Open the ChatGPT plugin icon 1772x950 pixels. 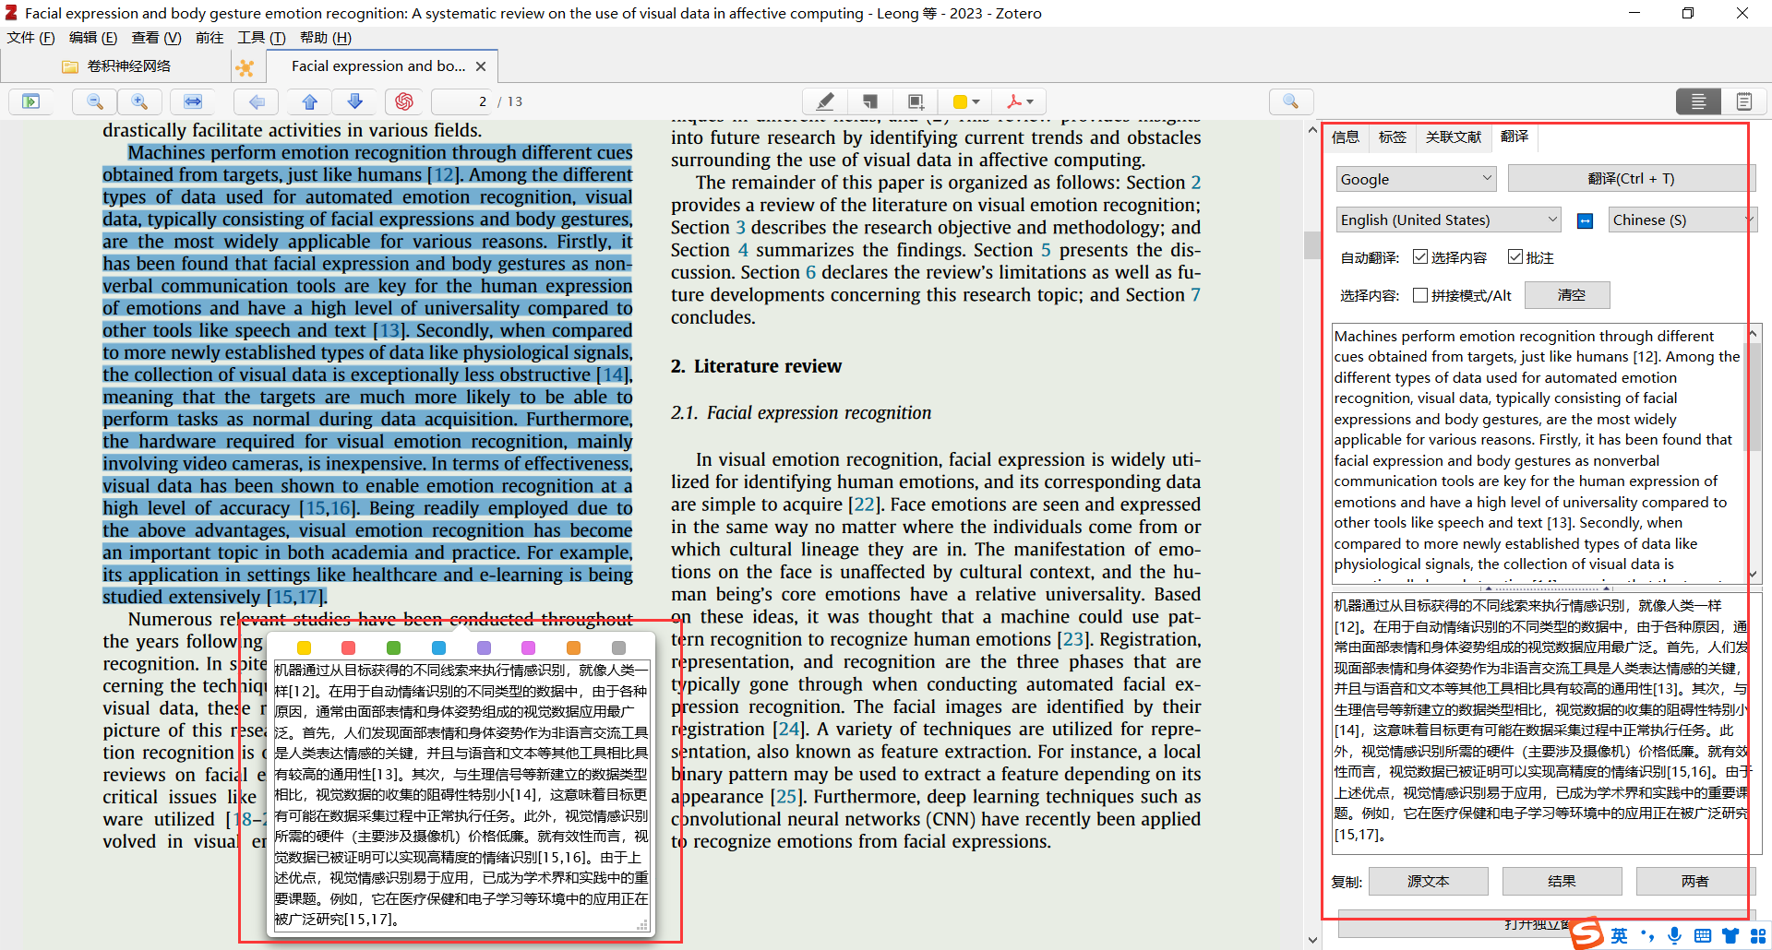[x=404, y=101]
